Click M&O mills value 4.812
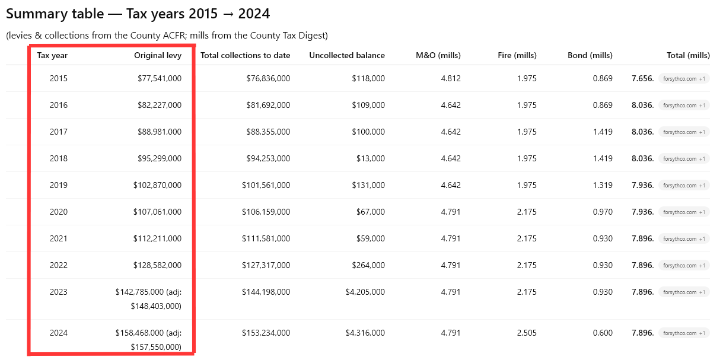The image size is (723, 357). click(x=451, y=78)
